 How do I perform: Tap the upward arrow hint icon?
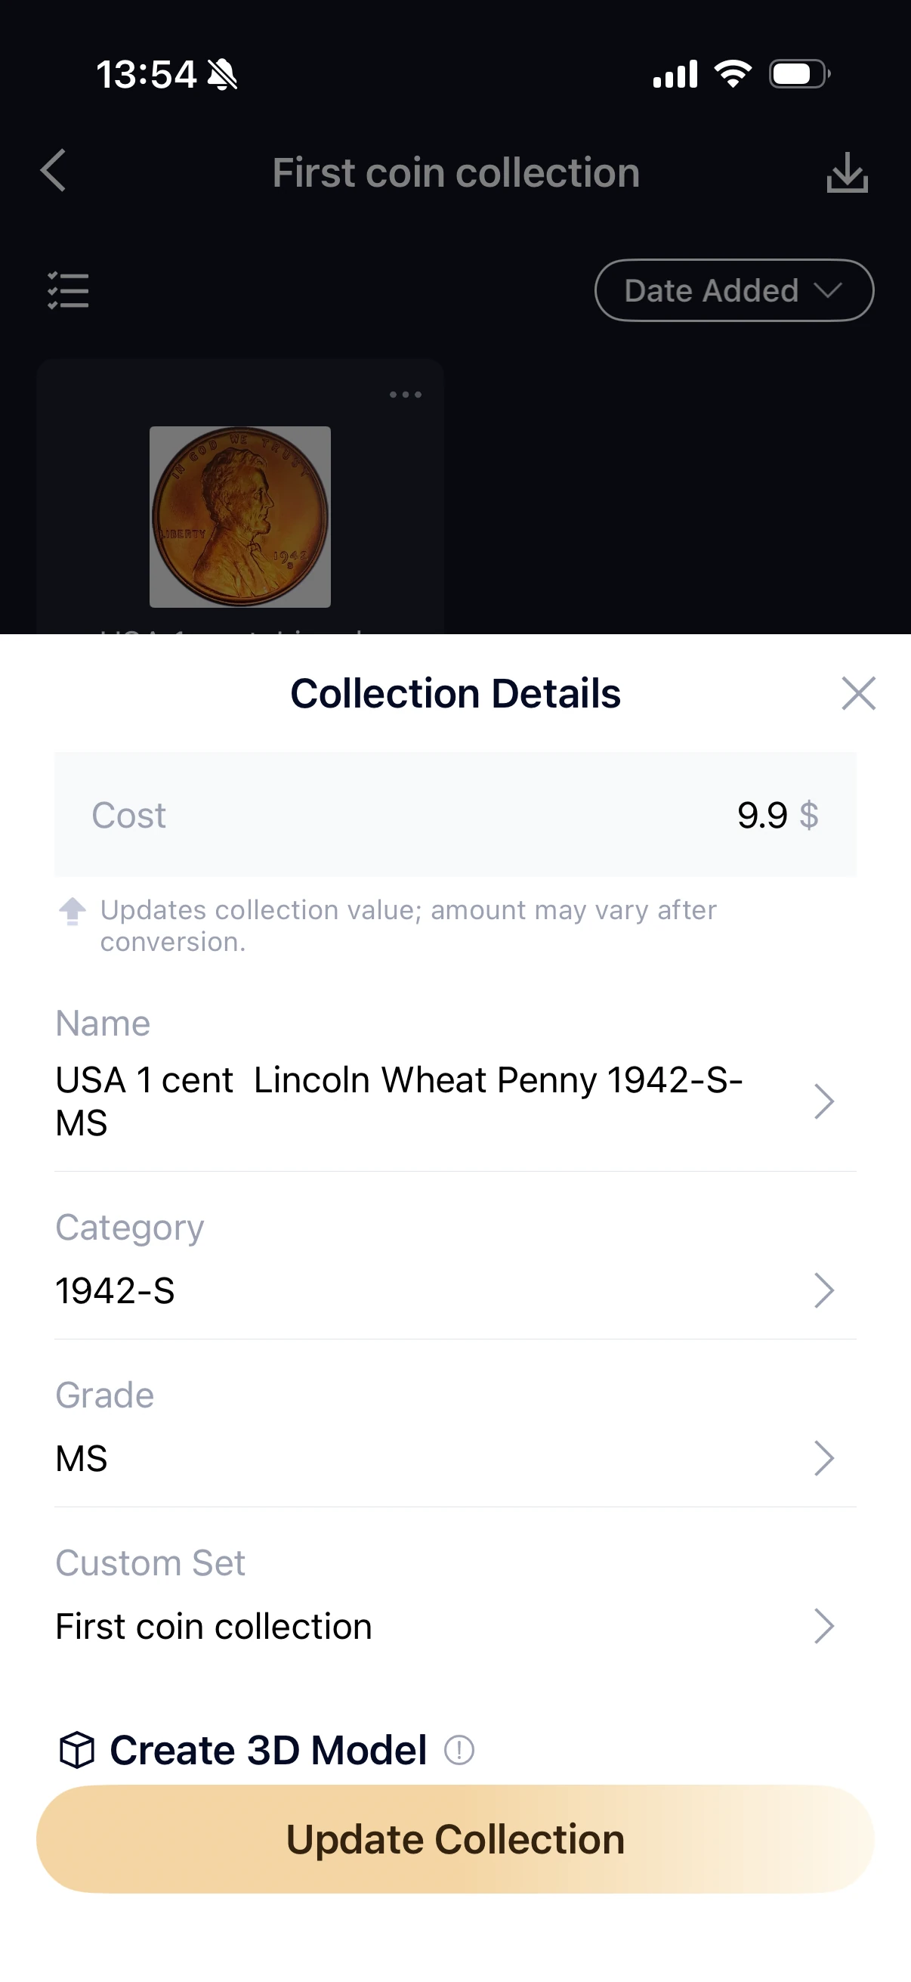pos(73,911)
